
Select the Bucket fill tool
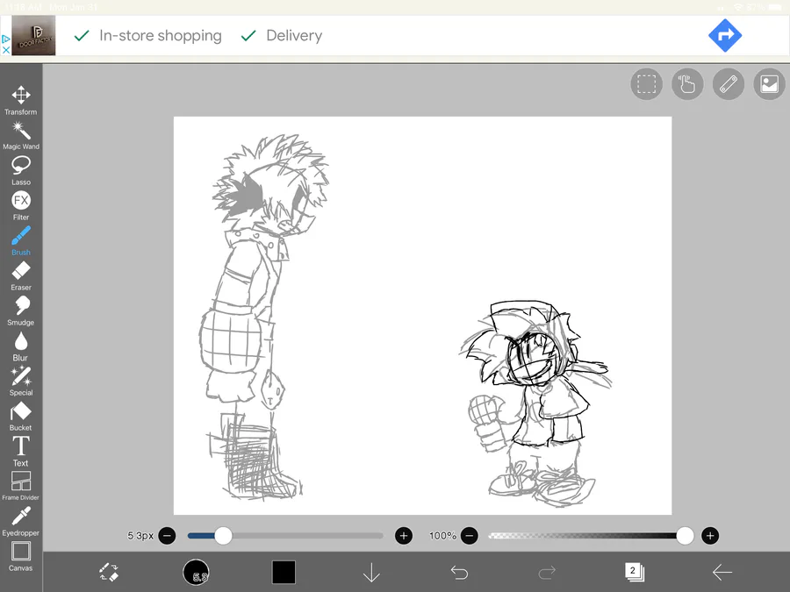click(21, 417)
